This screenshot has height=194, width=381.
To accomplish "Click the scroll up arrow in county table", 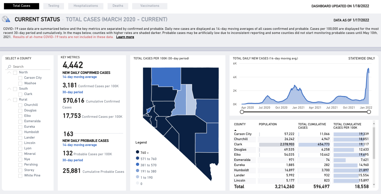I will coord(374,123).
